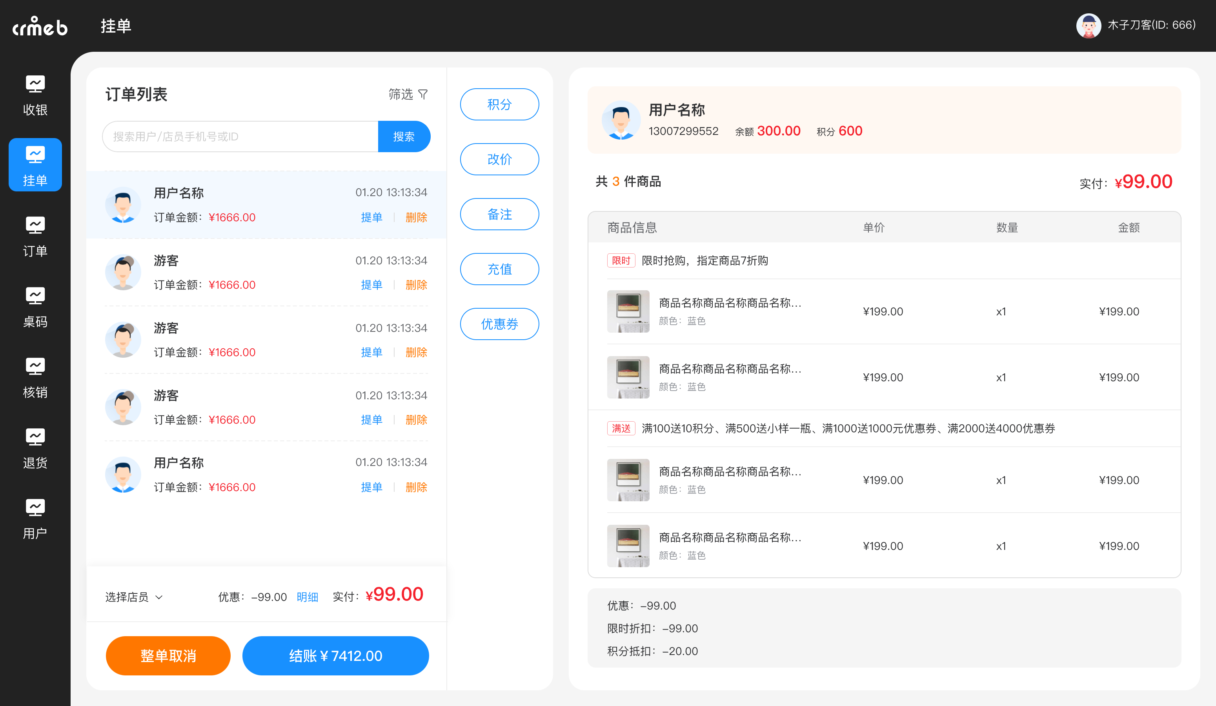The width and height of the screenshot is (1216, 706).
Task: Click the 限时抢购，指定商品7折购 promotion text
Action: [x=704, y=260]
